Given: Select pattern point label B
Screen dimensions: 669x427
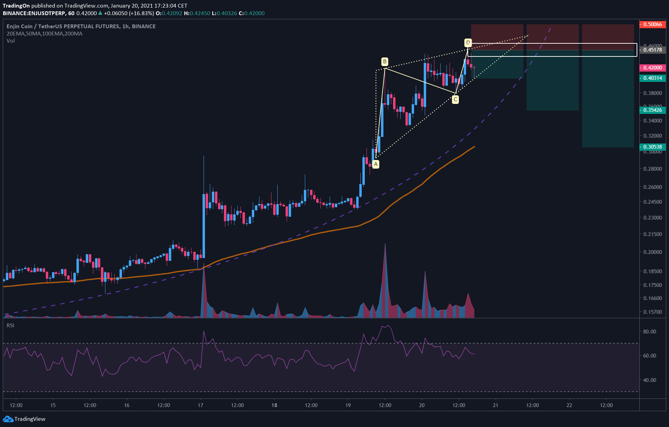Looking at the screenshot, I should [384, 62].
